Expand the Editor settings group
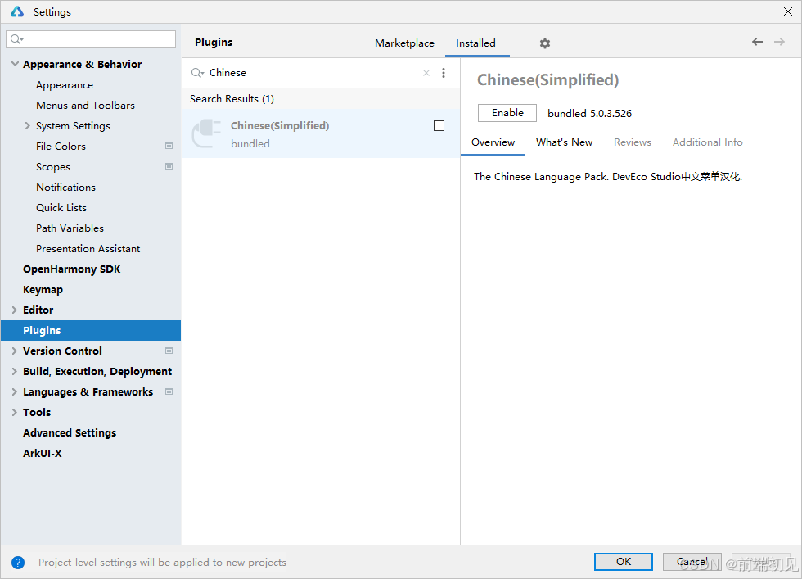The image size is (802, 579). pos(15,310)
